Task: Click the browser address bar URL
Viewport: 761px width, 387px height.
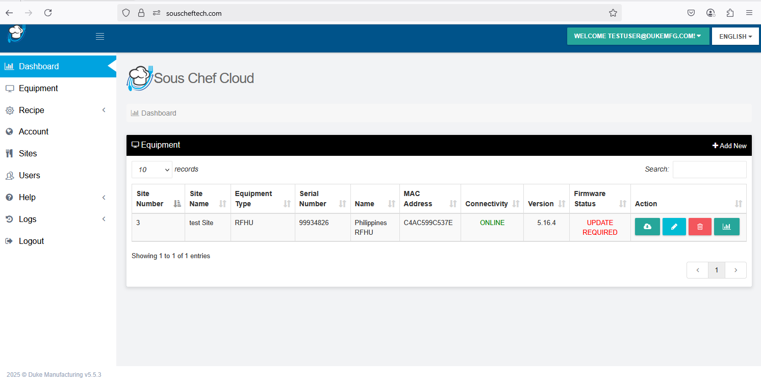Action: pyautogui.click(x=194, y=13)
